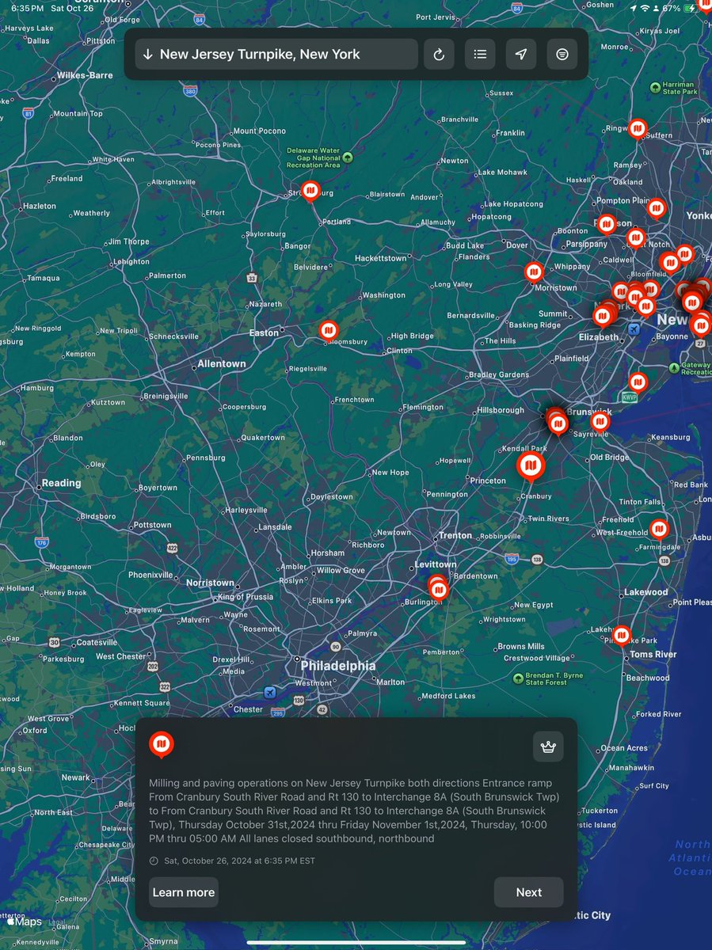Select the incident pin near Burlington
The image size is (712, 950).
(438, 590)
